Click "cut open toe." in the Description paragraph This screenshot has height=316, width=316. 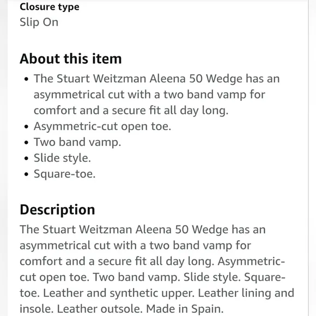54,277
